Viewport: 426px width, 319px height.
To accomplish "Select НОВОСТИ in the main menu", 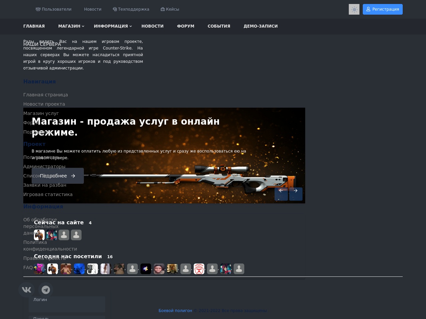I will tap(152, 26).
